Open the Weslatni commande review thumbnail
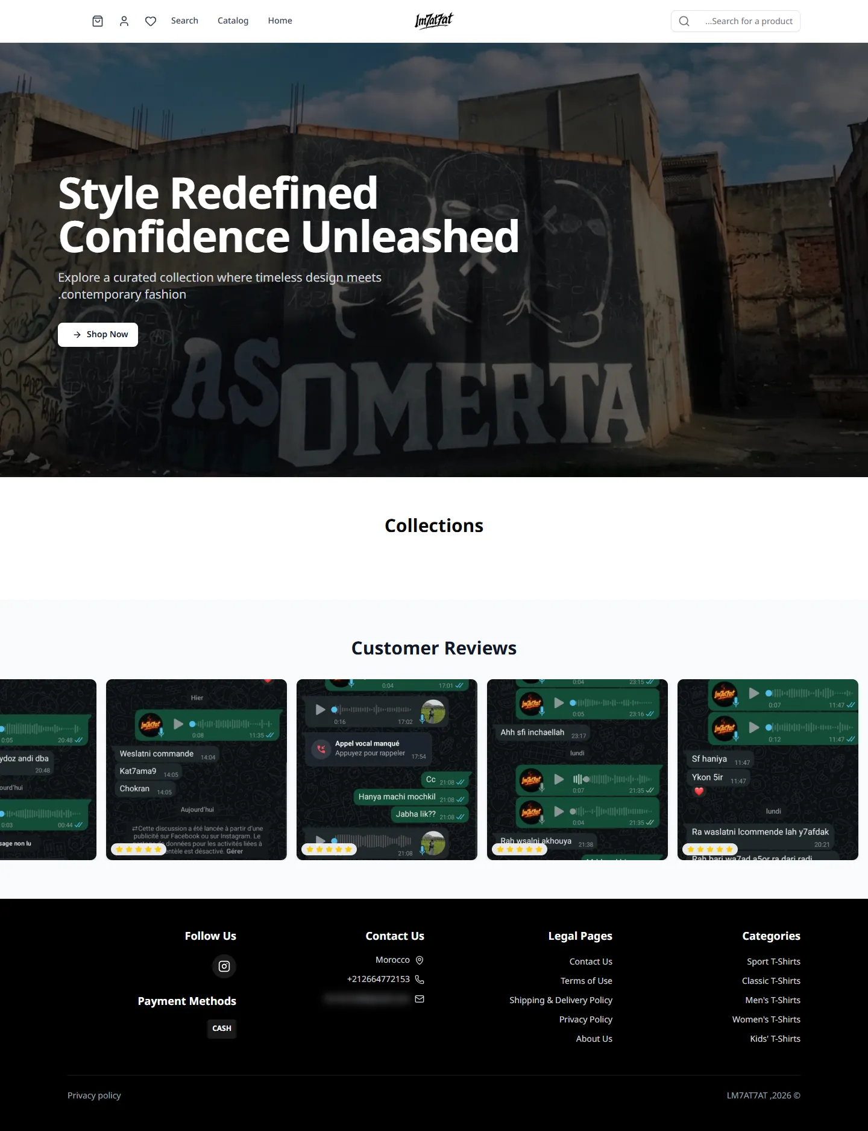 click(197, 770)
